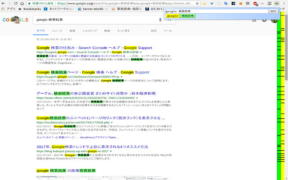This screenshot has height=180, width=288.
Task: Click the microphone voice search icon
Action: pos(161,20)
